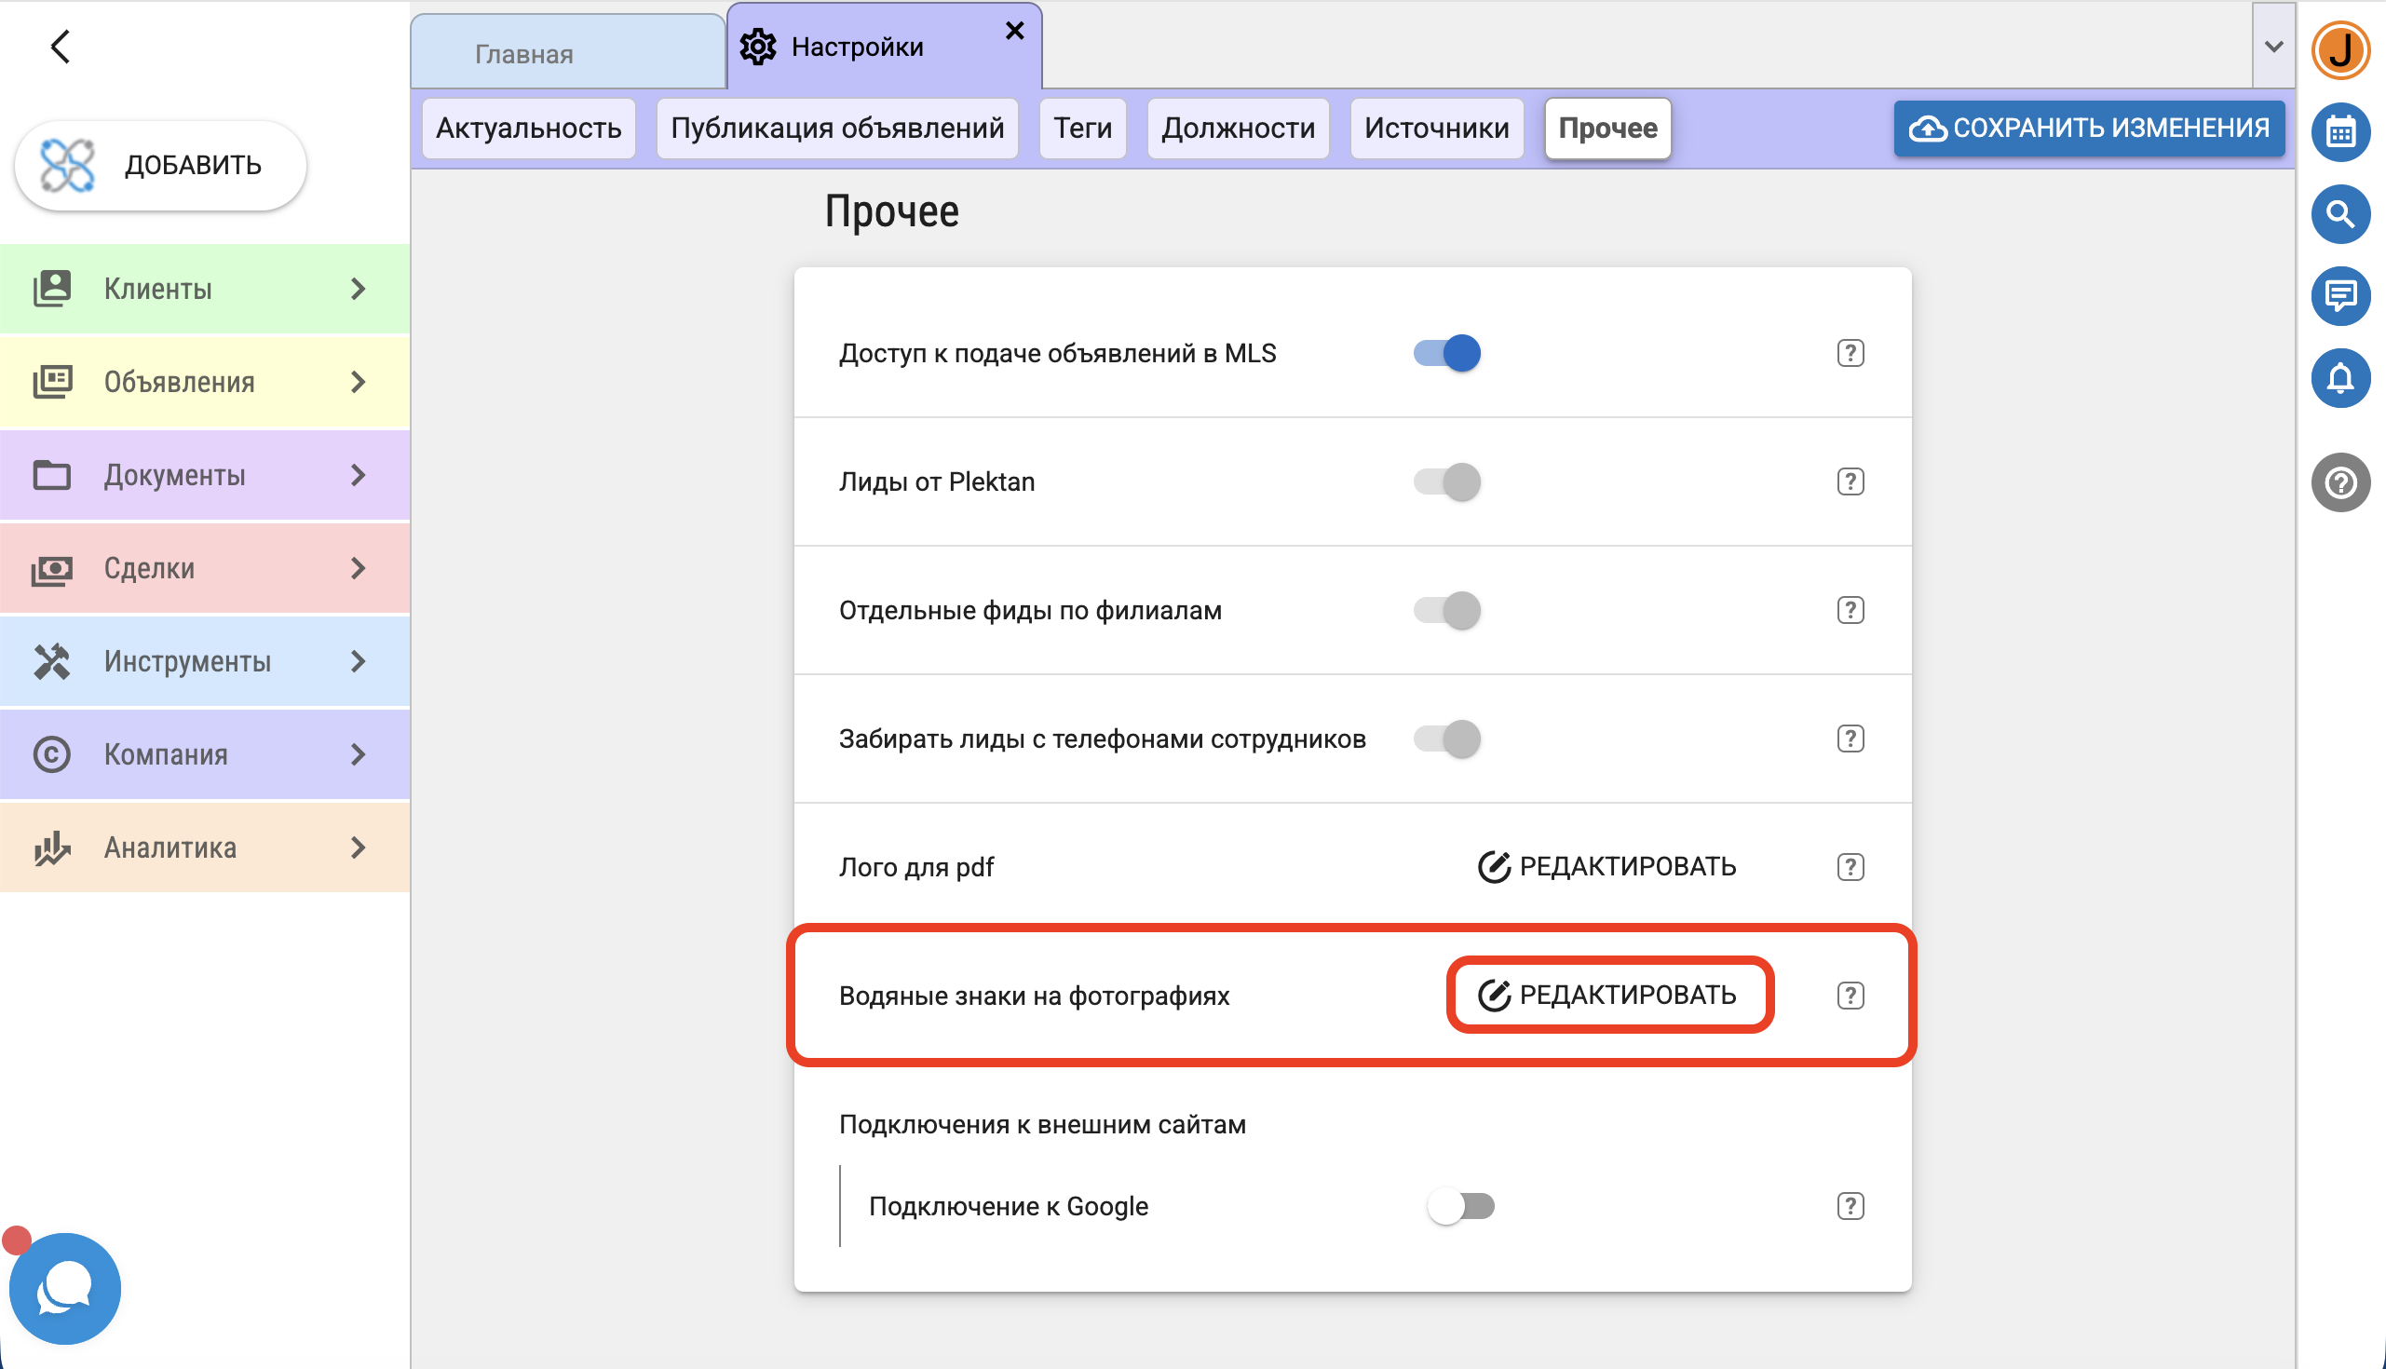2386x1369 pixels.
Task: Toggle Доступ к подаче объявлений в MLS
Action: click(x=1446, y=354)
